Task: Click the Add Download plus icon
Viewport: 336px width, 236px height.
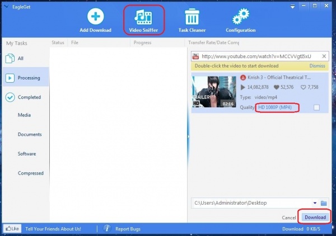Action: pyautogui.click(x=96, y=16)
